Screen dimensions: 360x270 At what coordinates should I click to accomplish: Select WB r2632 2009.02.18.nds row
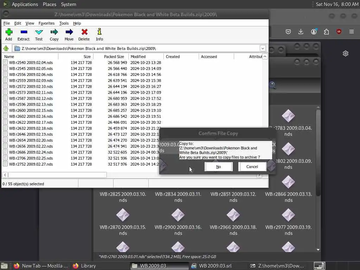81,128
